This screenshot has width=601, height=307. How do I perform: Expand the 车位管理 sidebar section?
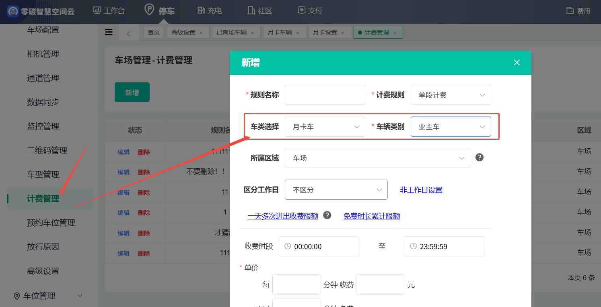click(x=49, y=296)
